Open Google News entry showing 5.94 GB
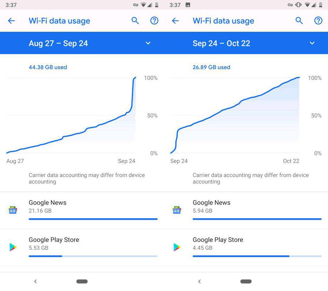This screenshot has height=291, width=328. pos(246,210)
